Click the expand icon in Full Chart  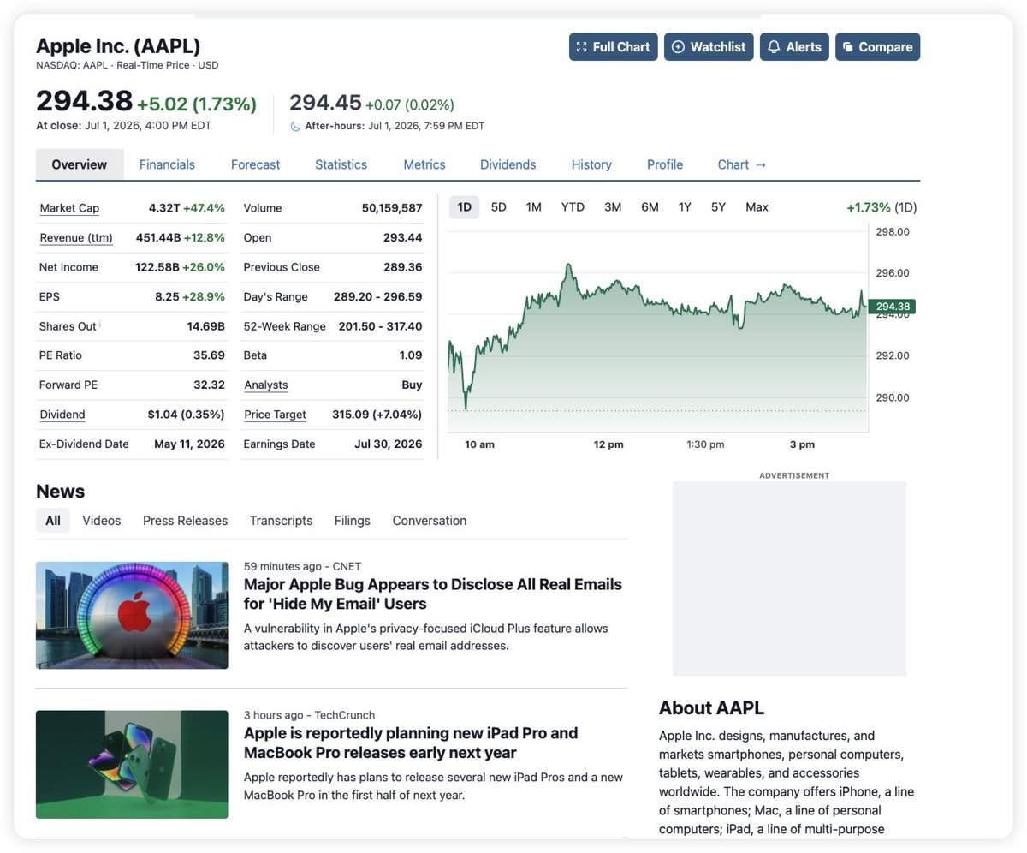582,47
